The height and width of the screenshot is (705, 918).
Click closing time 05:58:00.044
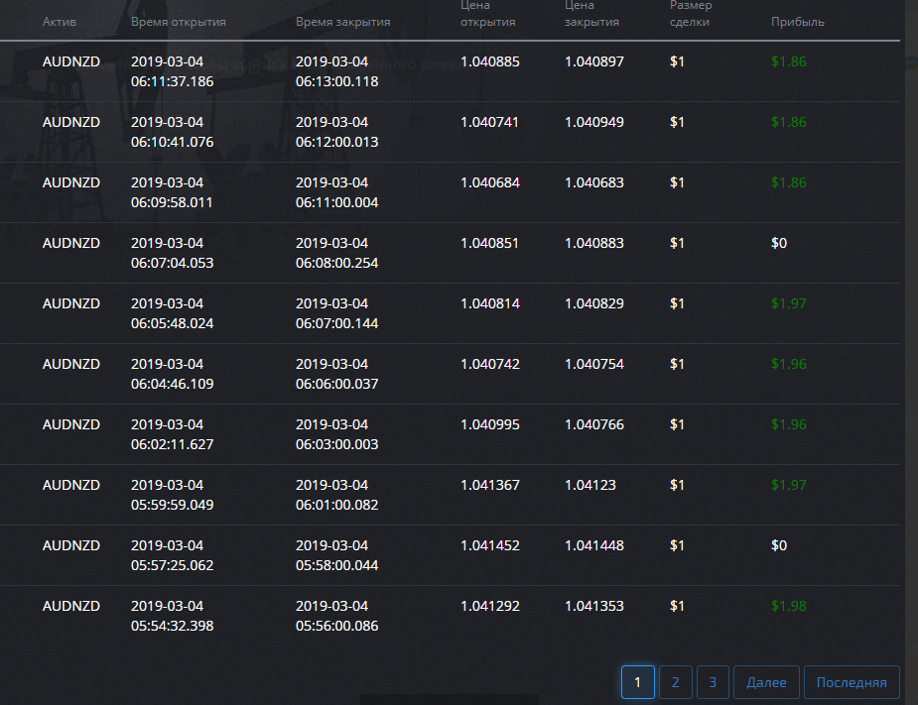(x=336, y=565)
